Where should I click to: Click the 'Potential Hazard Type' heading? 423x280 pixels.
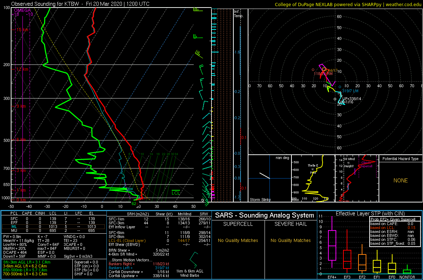click(x=400, y=158)
